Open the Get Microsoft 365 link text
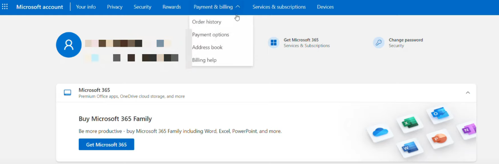The width and height of the screenshot is (499, 164). 301,40
